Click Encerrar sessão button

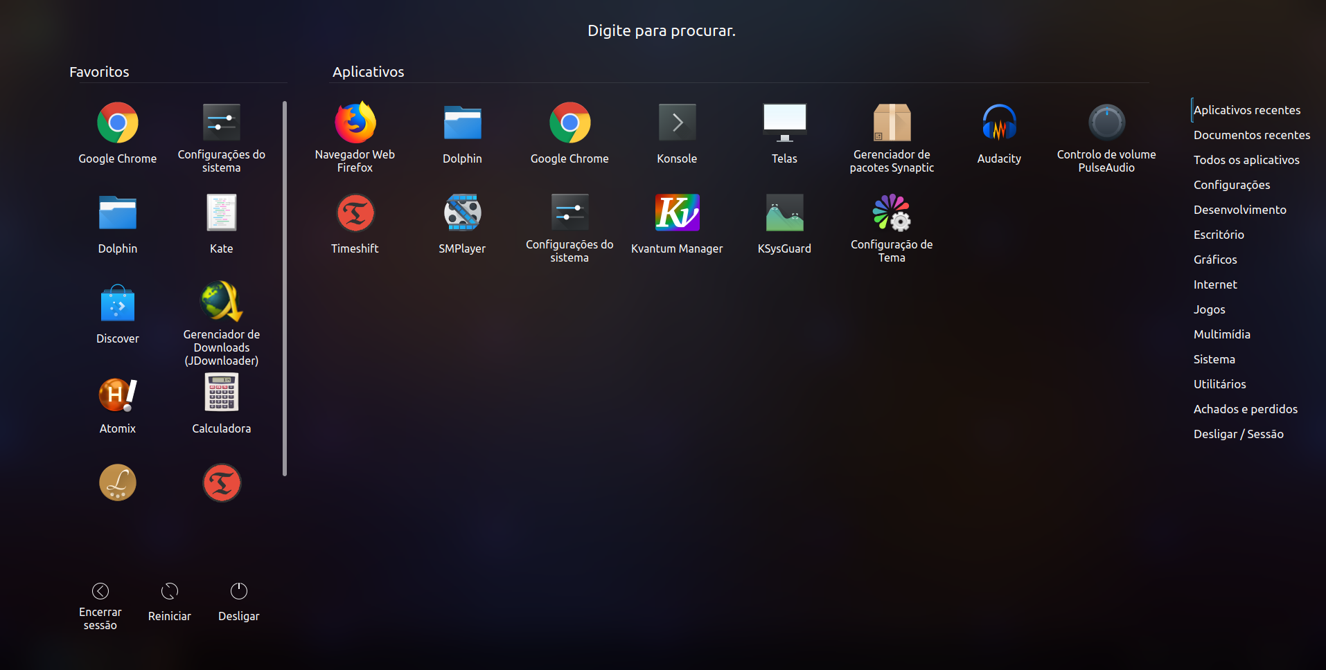tap(100, 606)
